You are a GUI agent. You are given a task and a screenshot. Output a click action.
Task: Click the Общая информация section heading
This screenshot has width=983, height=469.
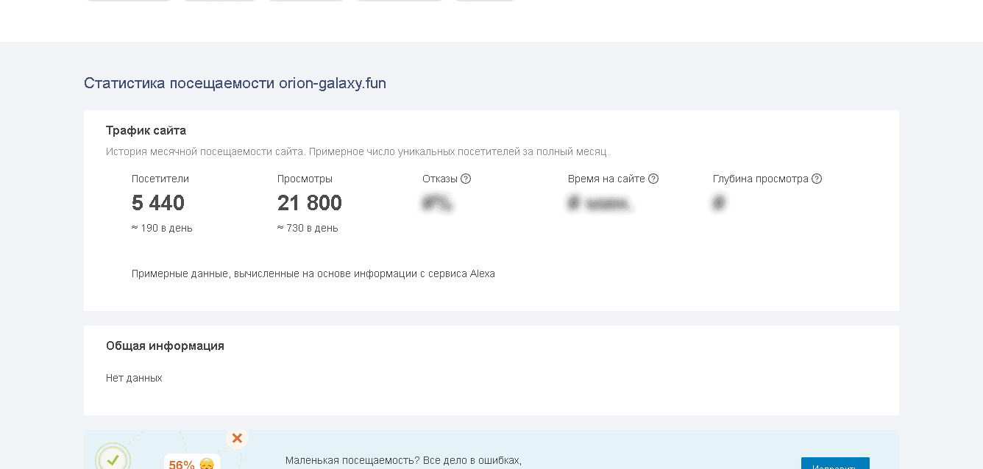(165, 346)
